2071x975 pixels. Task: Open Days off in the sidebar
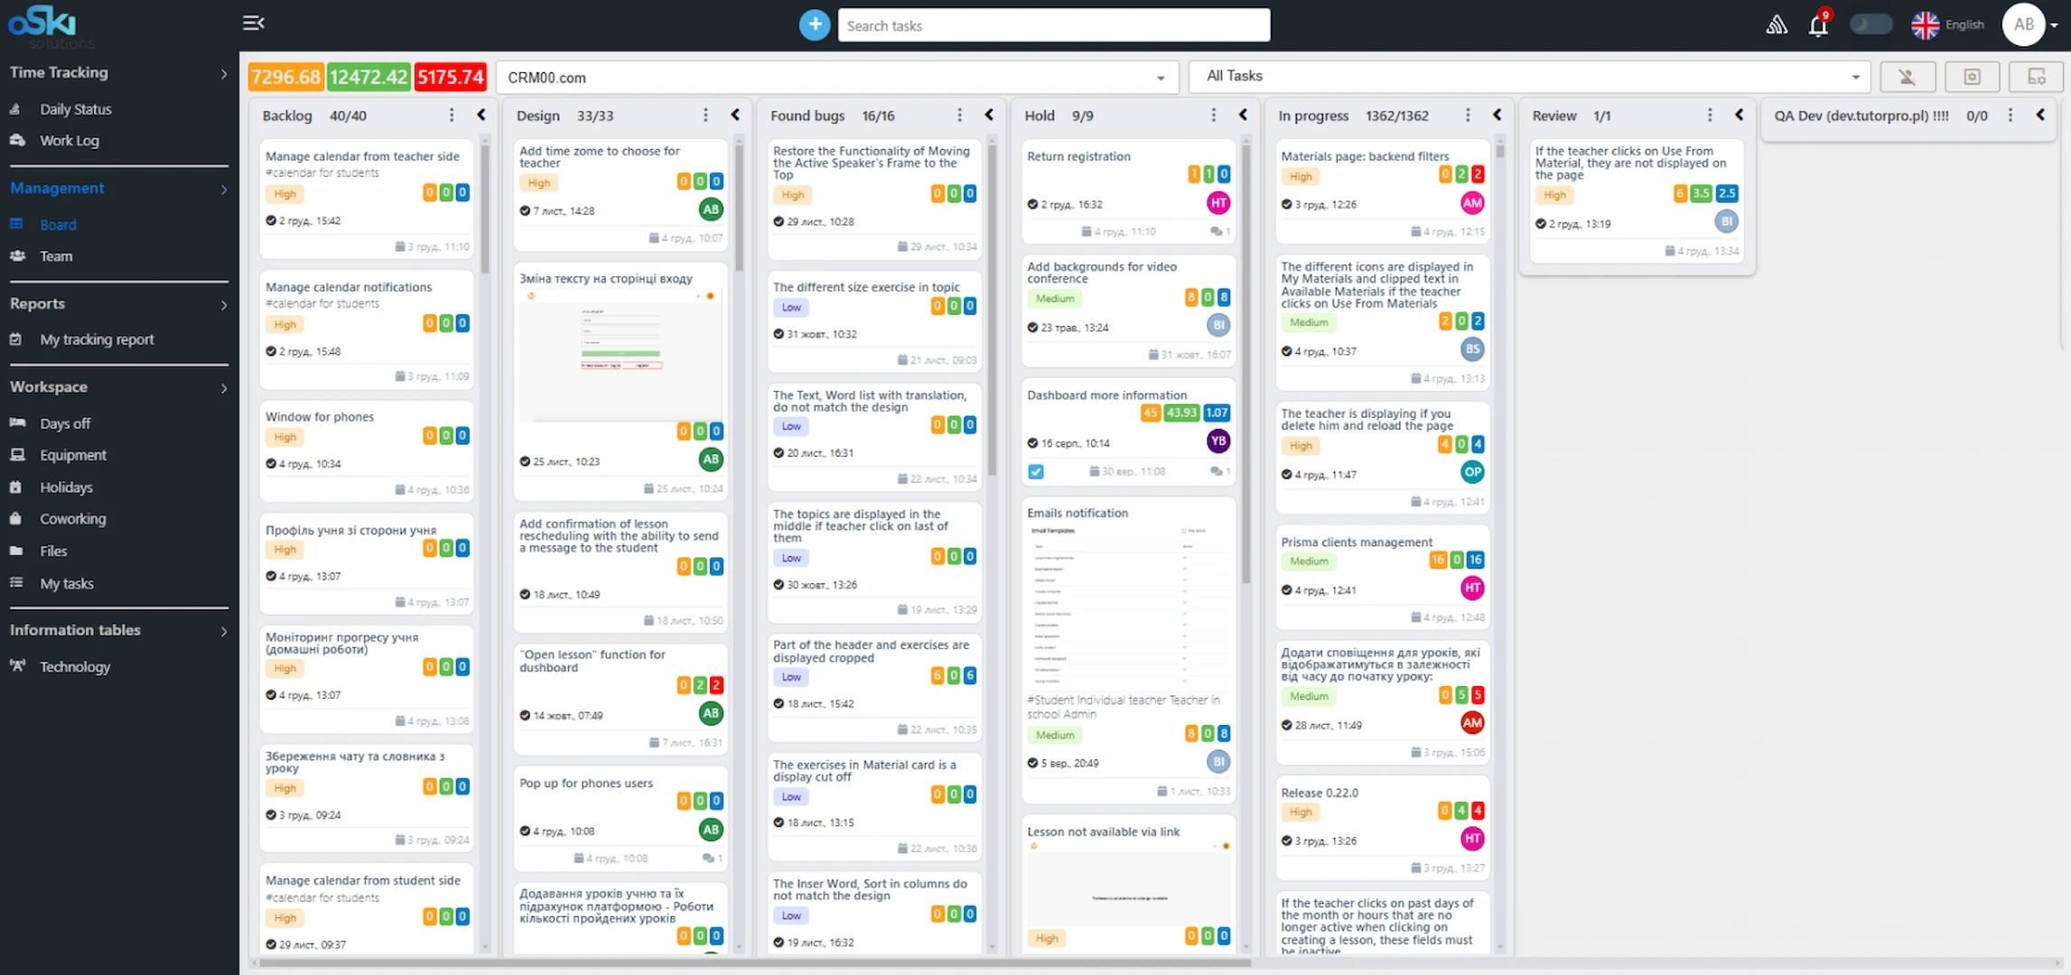tap(65, 423)
